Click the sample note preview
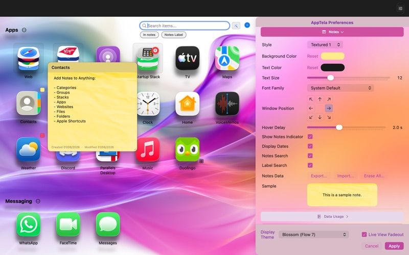The height and width of the screenshot is (255, 409). [x=342, y=195]
